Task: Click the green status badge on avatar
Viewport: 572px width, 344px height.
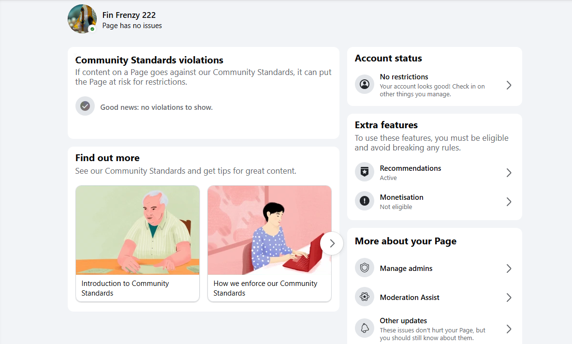Action: (92, 29)
